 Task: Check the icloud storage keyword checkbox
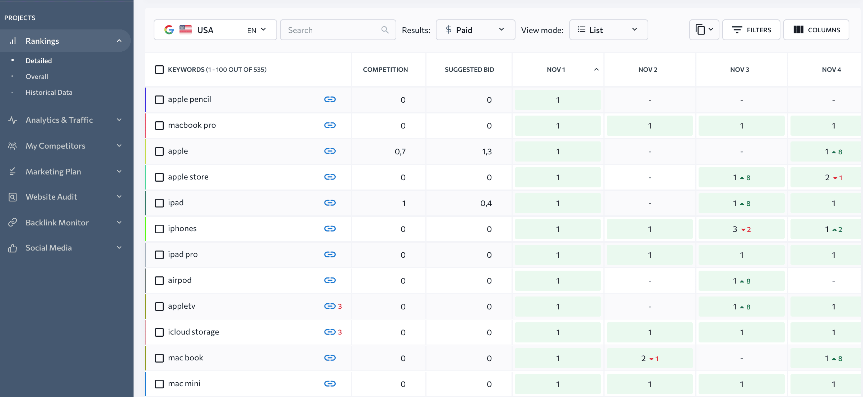tap(159, 332)
